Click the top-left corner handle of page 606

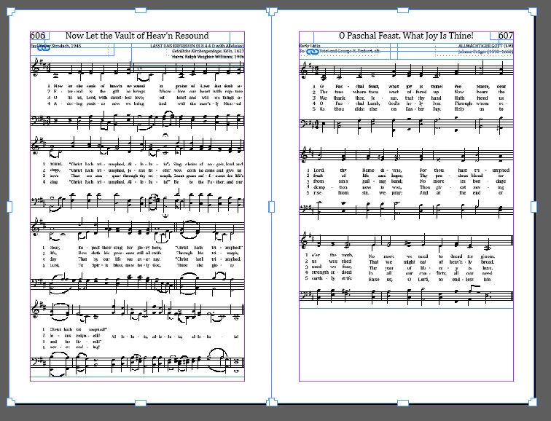(x=11, y=12)
